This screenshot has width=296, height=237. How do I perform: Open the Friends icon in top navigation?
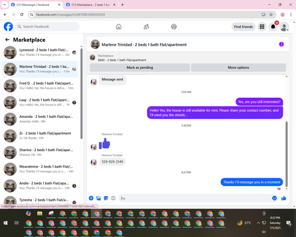tap(146, 27)
